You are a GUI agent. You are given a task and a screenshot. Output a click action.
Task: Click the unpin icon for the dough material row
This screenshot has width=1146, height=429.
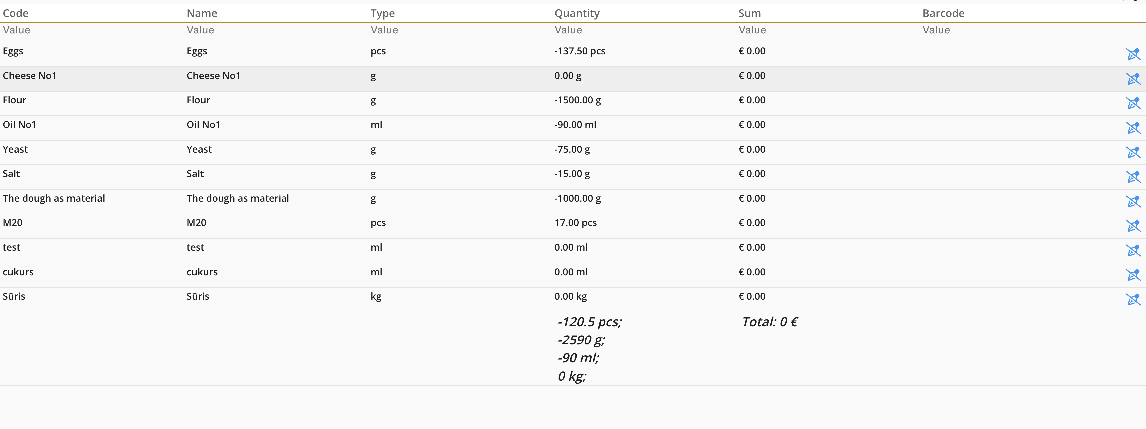(1133, 201)
